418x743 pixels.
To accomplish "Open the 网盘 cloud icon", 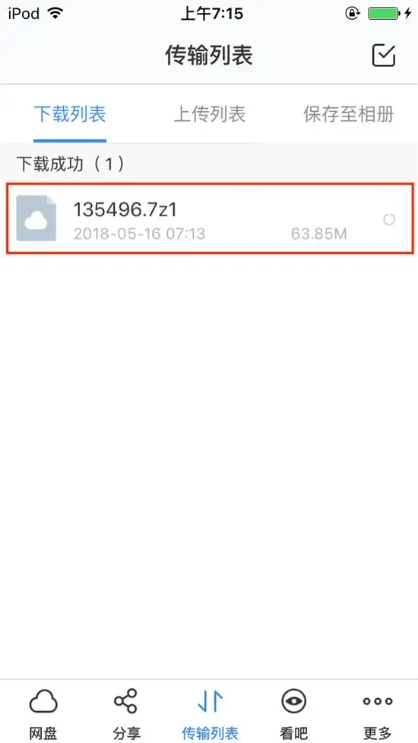I will 43,701.
